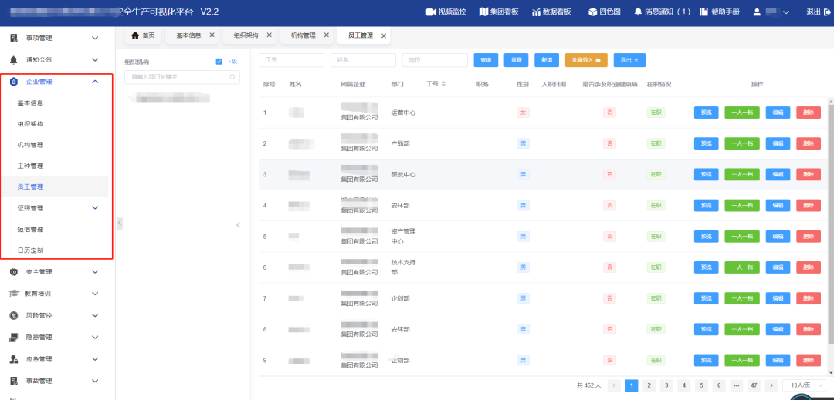Open the 10人/页 page size dropdown

click(803, 385)
